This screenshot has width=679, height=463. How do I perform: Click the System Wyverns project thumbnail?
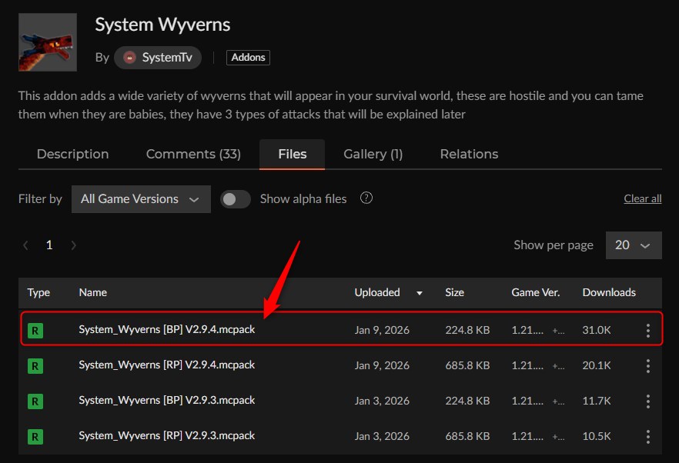(42, 42)
